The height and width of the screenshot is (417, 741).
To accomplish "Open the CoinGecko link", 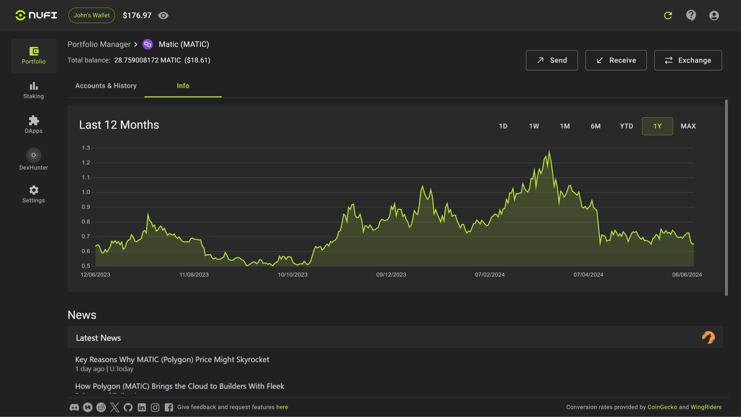I will [x=662, y=407].
